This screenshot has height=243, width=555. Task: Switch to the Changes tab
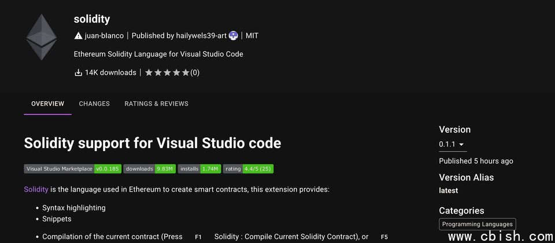[94, 104]
